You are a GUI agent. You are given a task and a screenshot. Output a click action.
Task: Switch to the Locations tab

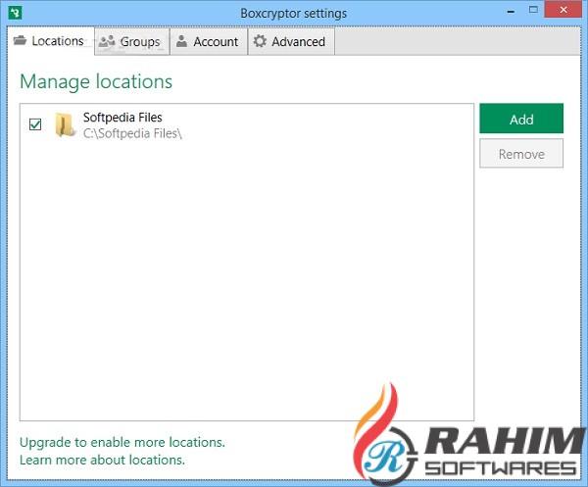tap(51, 41)
